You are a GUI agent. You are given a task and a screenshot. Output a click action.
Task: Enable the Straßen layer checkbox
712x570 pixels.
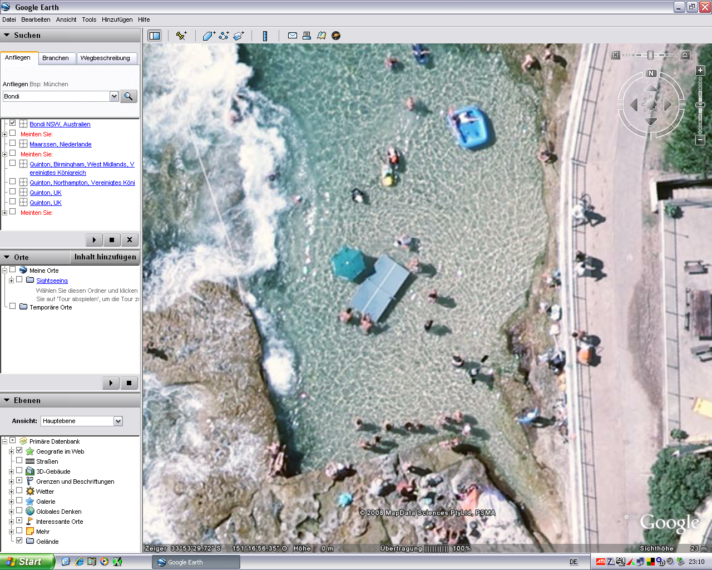(19, 461)
